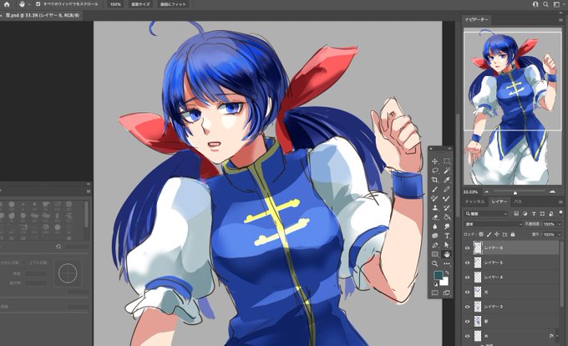Swap foreground and background colors
The image size is (568, 346).
point(447,272)
